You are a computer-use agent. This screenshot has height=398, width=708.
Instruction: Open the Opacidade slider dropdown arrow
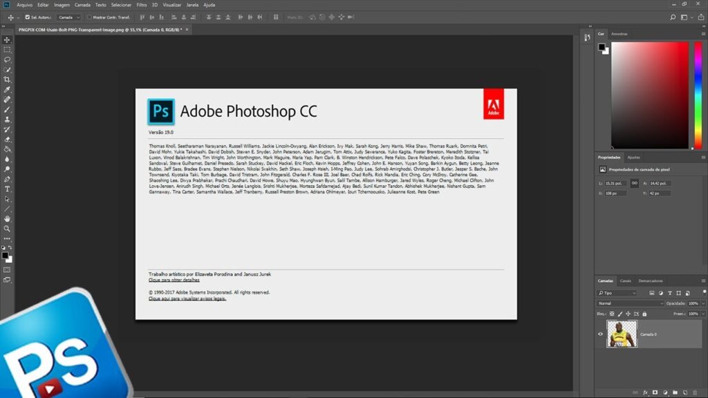tap(703, 303)
